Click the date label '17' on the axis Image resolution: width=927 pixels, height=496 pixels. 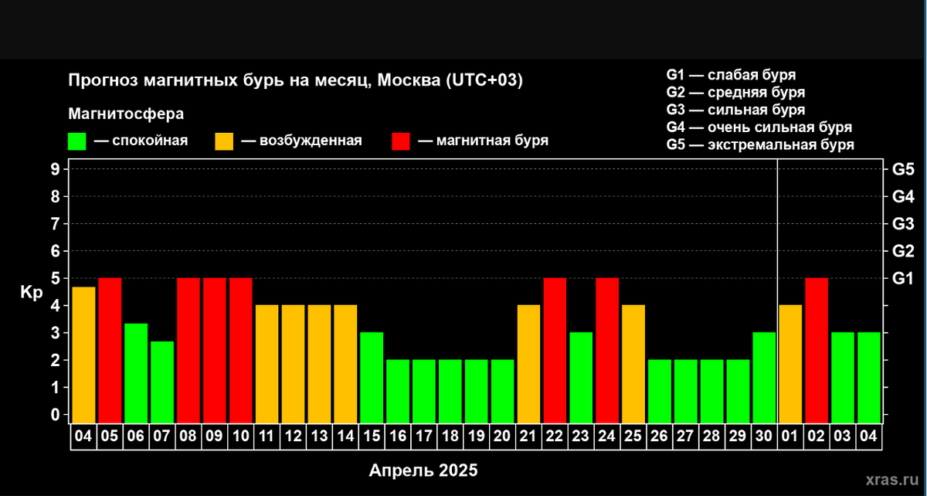pos(424,437)
